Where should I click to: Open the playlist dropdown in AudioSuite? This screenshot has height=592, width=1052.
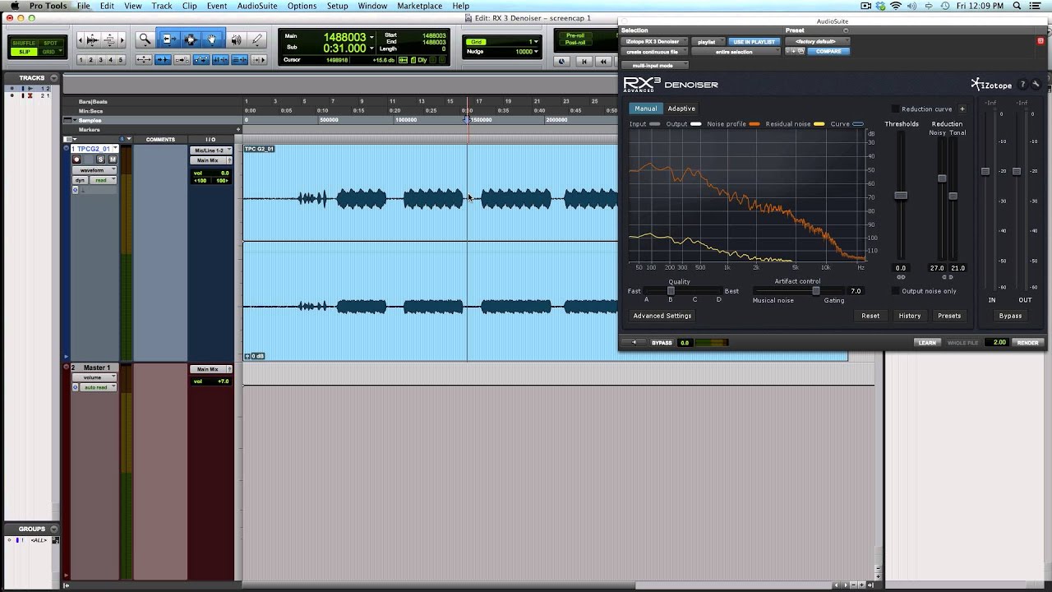point(708,41)
